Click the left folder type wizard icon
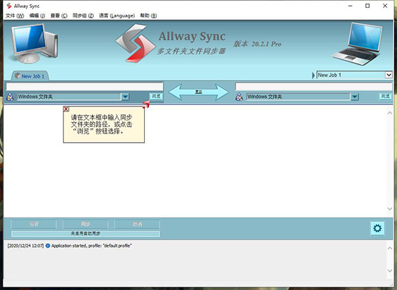The height and width of the screenshot is (290, 397). [10, 96]
